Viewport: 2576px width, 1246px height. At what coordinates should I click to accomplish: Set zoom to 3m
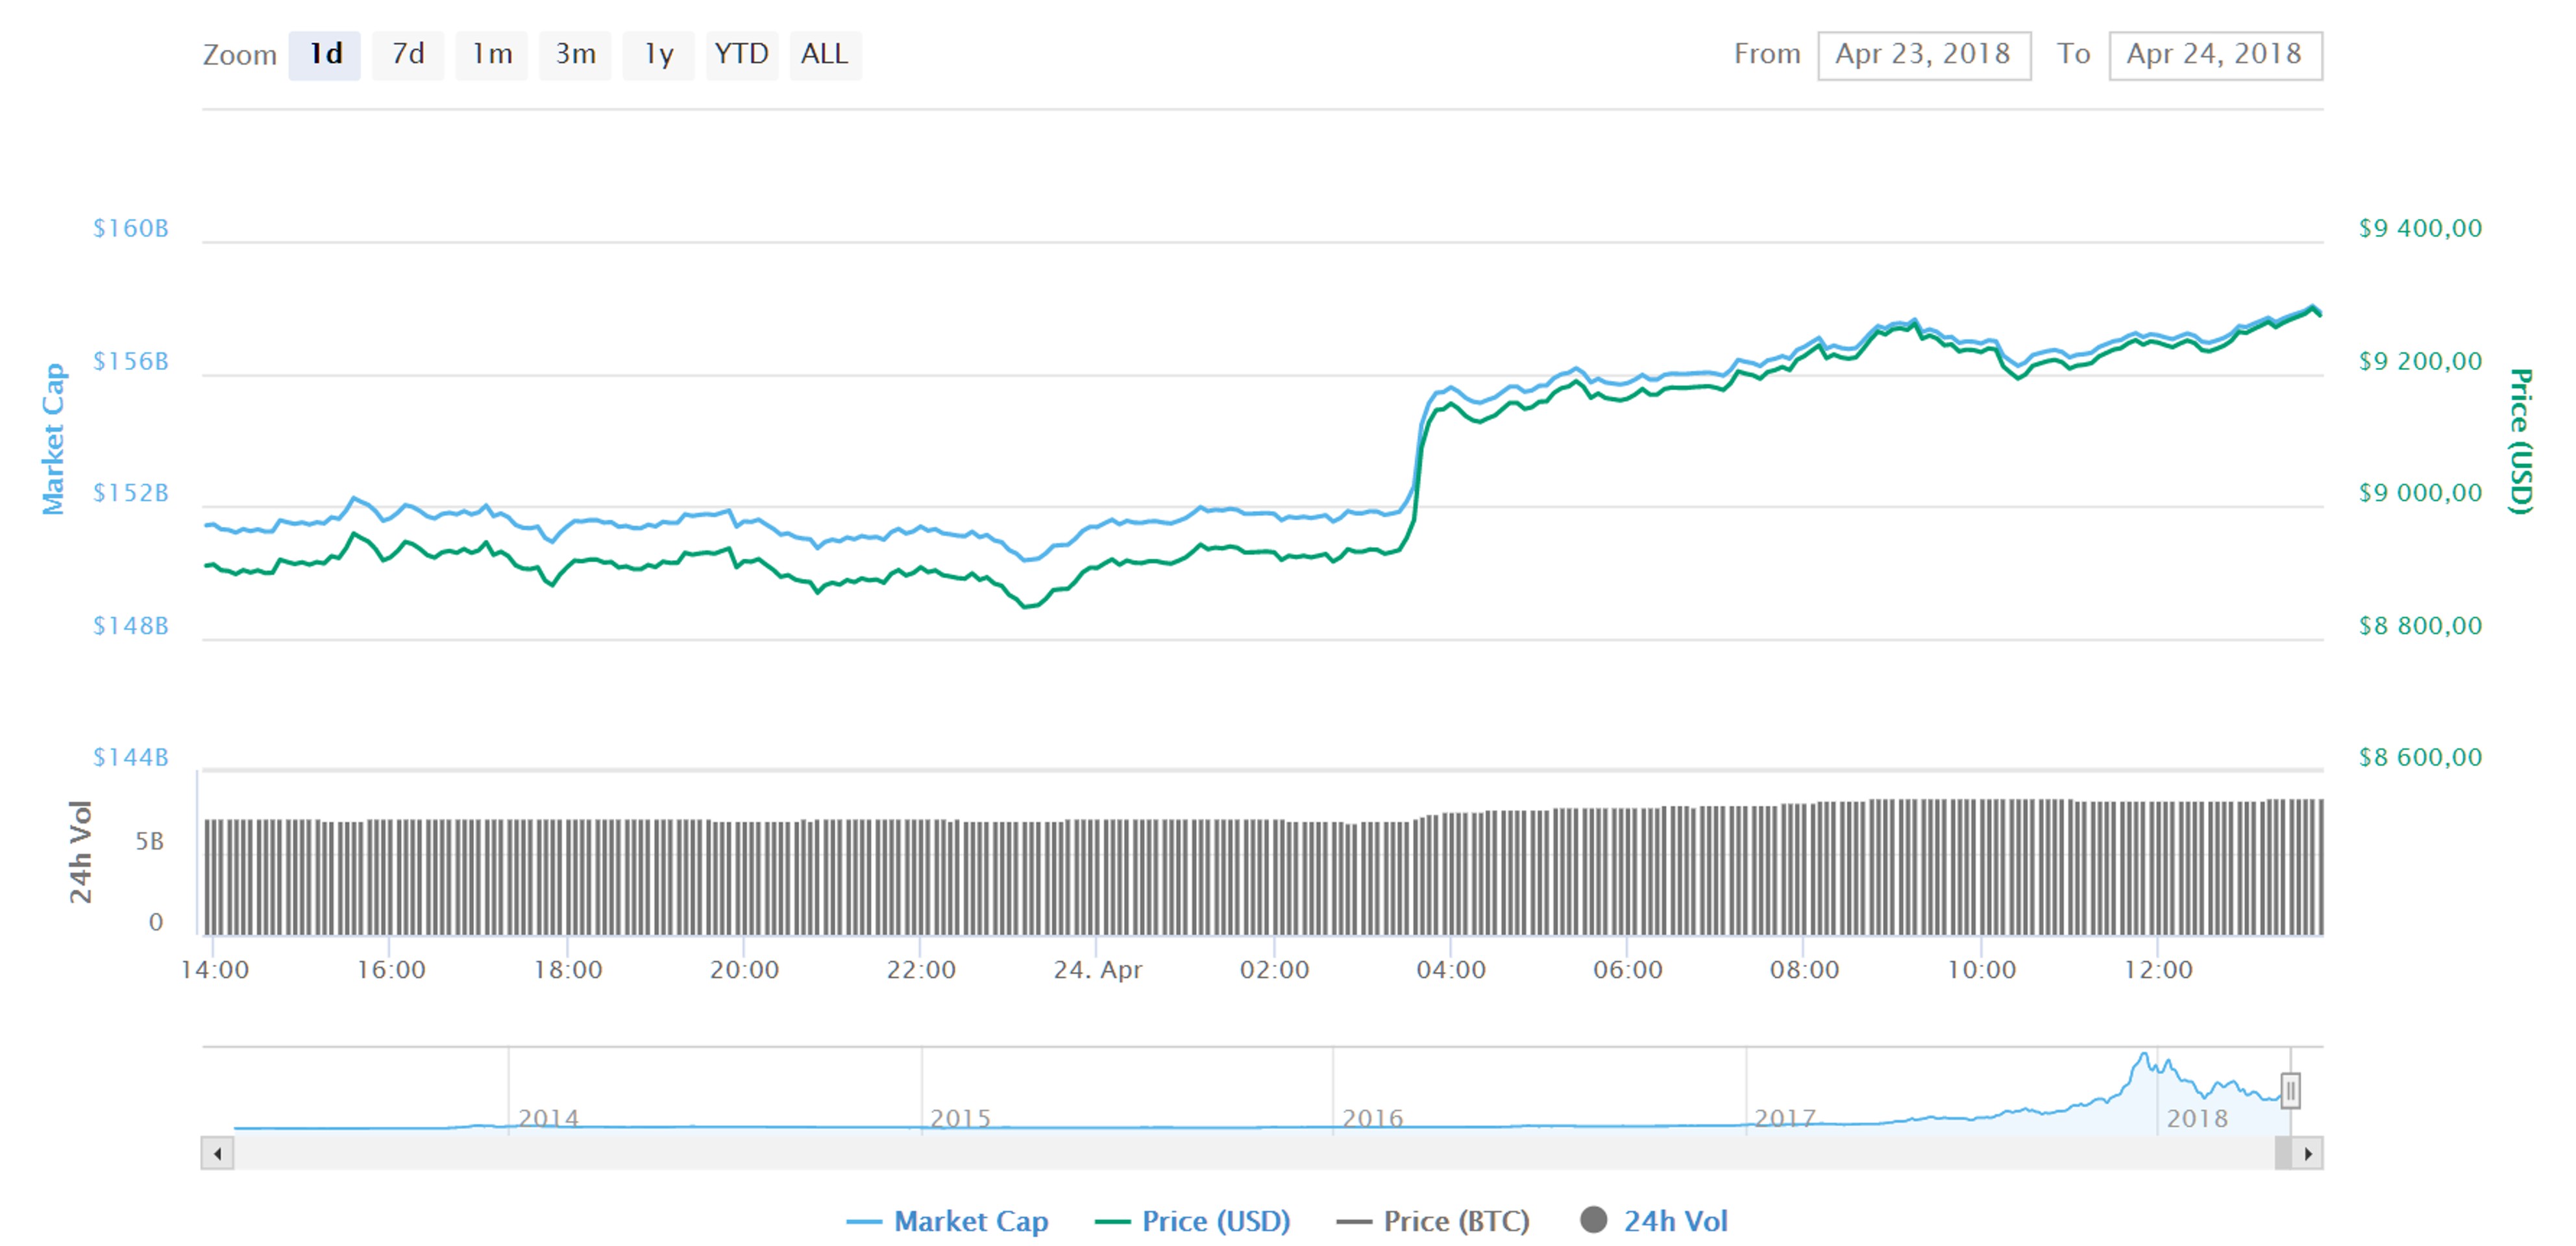click(575, 54)
